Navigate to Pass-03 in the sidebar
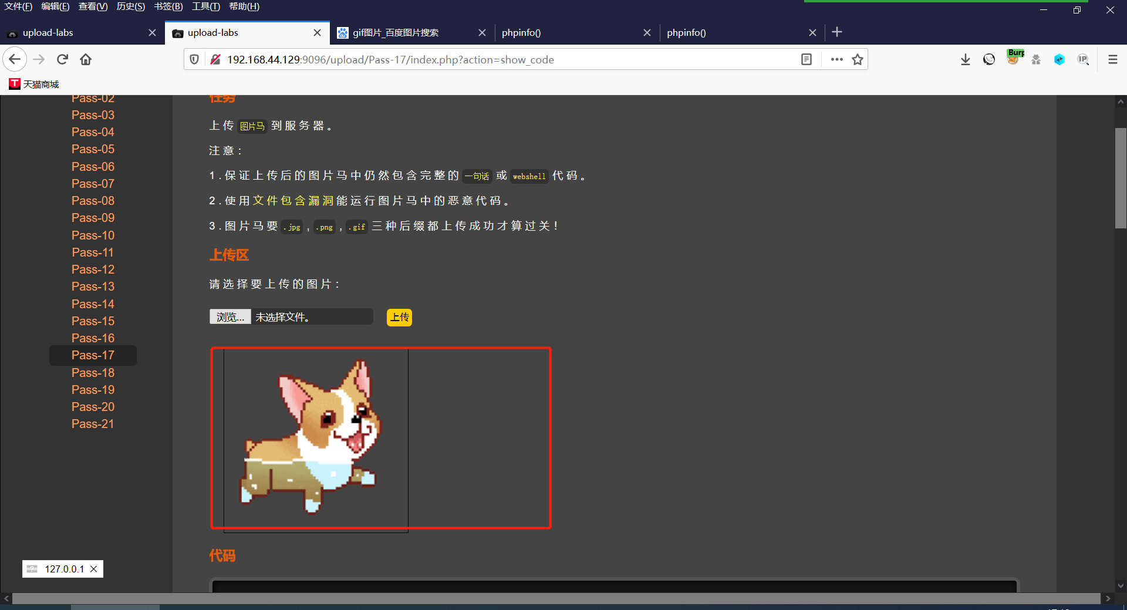The image size is (1127, 610). point(93,115)
